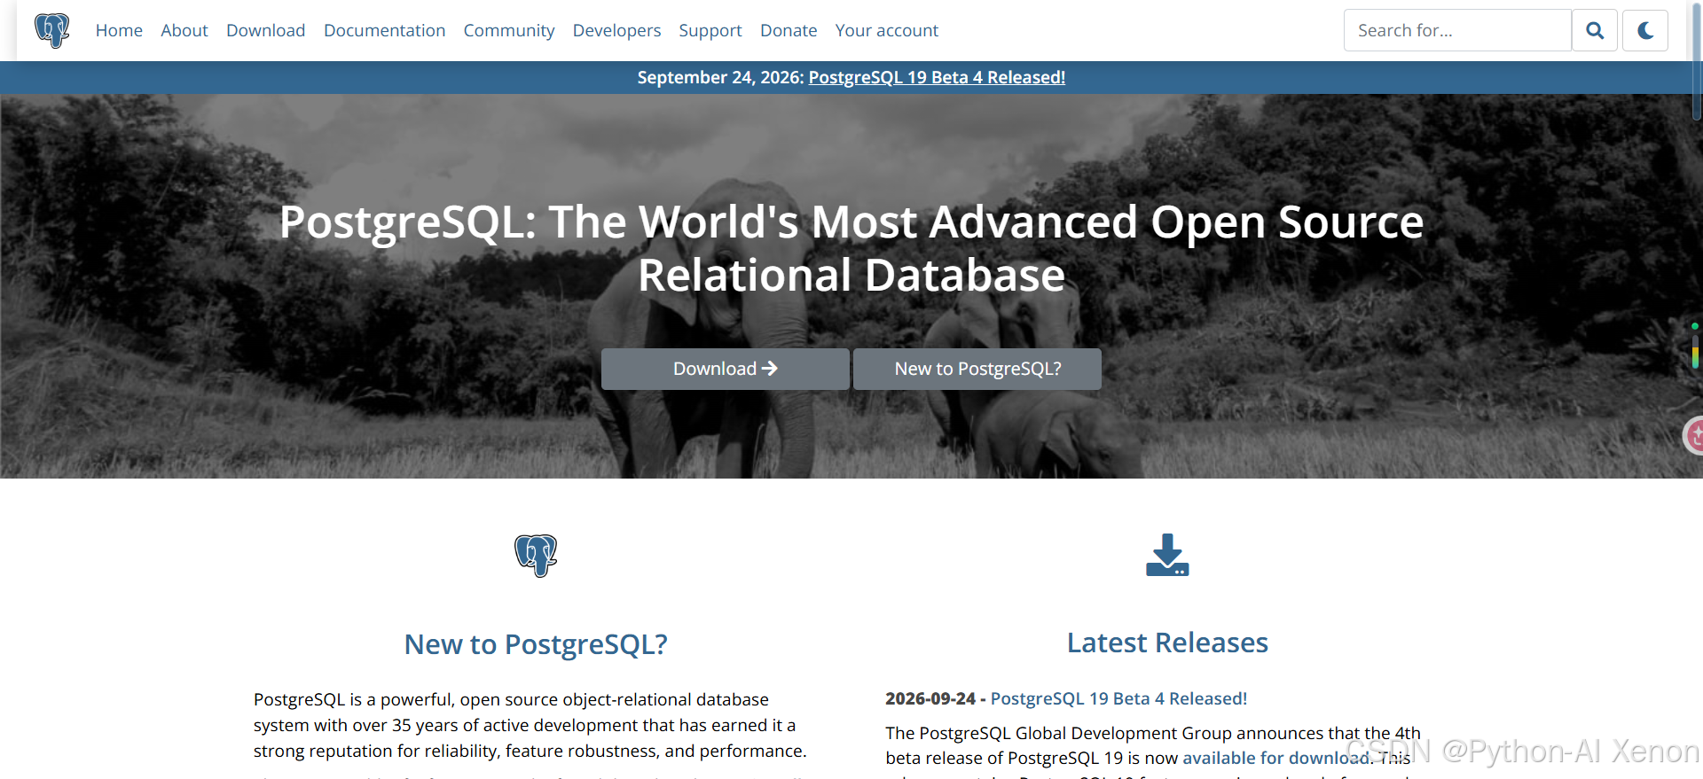Open the Home menu item
1703x779 pixels.
point(119,30)
